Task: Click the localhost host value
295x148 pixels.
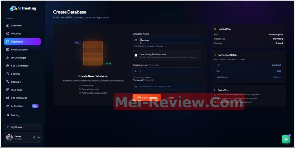Action: [276, 65]
